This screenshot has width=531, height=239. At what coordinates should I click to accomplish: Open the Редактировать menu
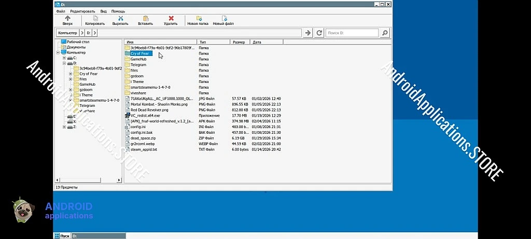(x=82, y=11)
